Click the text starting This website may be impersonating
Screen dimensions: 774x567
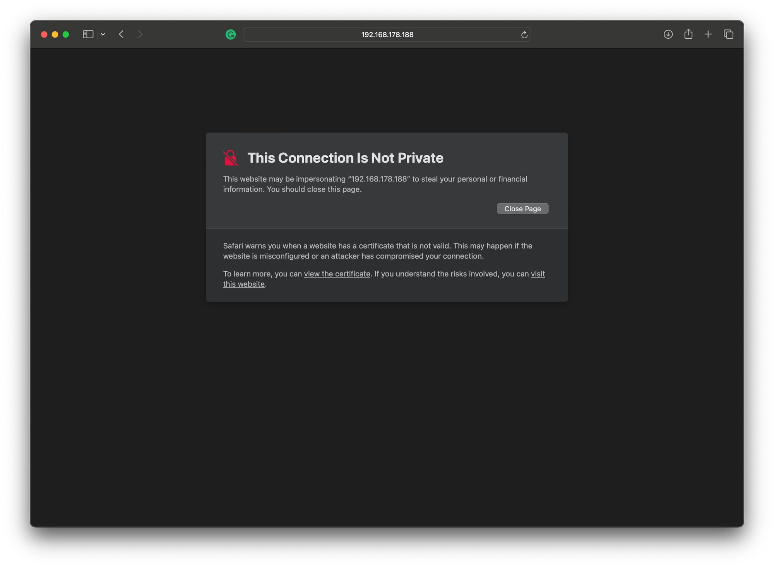coord(375,184)
